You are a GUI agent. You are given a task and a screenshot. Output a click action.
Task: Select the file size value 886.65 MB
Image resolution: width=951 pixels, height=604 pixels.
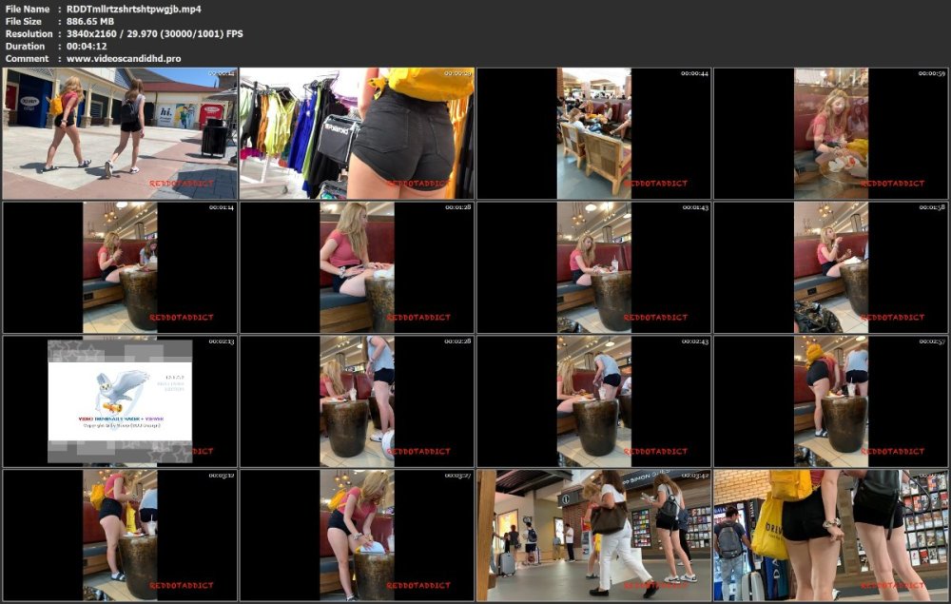coord(90,21)
